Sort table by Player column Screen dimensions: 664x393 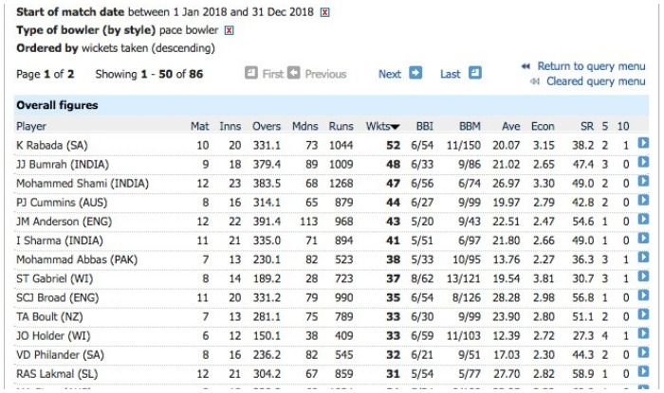pos(31,126)
